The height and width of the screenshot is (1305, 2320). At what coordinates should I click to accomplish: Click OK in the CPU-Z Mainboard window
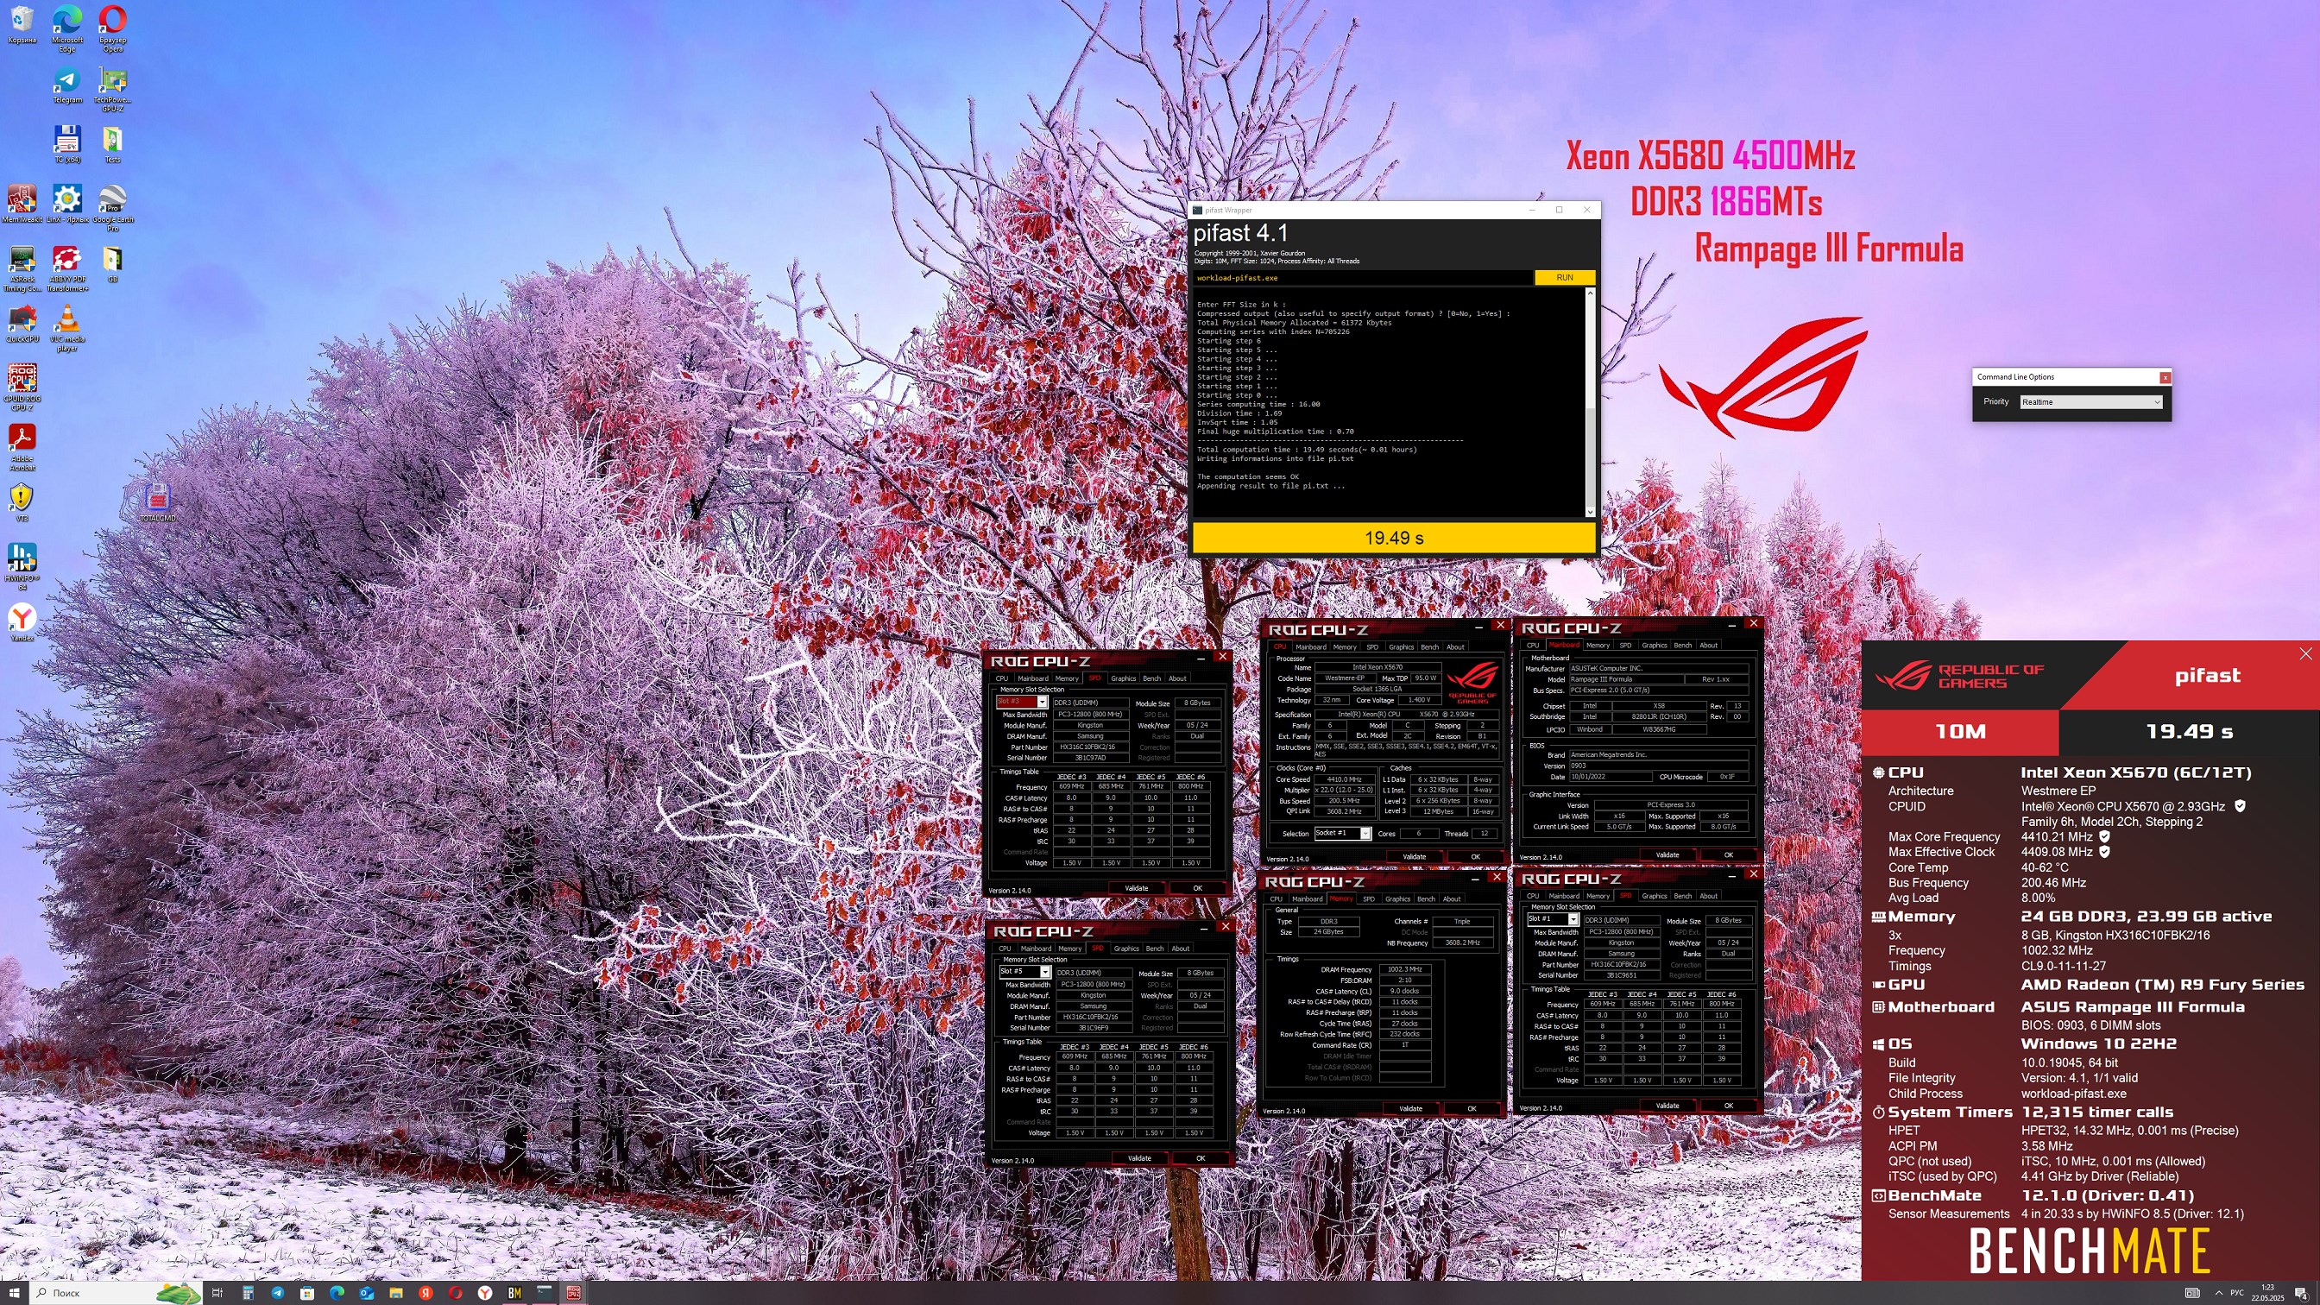(x=1727, y=854)
